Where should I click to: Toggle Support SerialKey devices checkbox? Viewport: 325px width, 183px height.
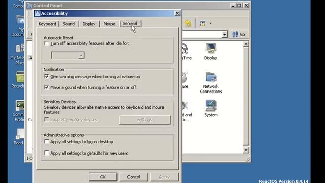pos(47,120)
